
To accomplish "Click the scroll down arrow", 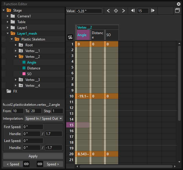I will point(179,162).
